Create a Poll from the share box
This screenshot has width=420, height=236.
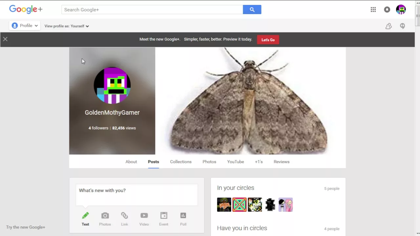pos(183,219)
